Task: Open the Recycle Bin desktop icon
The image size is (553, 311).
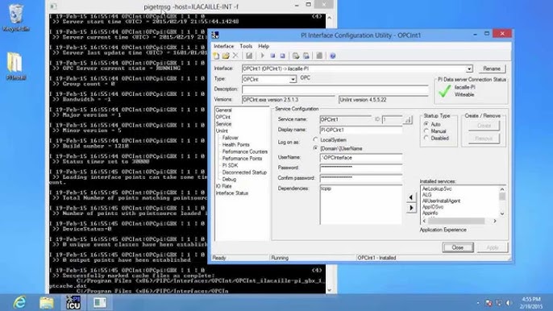Action: click(x=16, y=18)
